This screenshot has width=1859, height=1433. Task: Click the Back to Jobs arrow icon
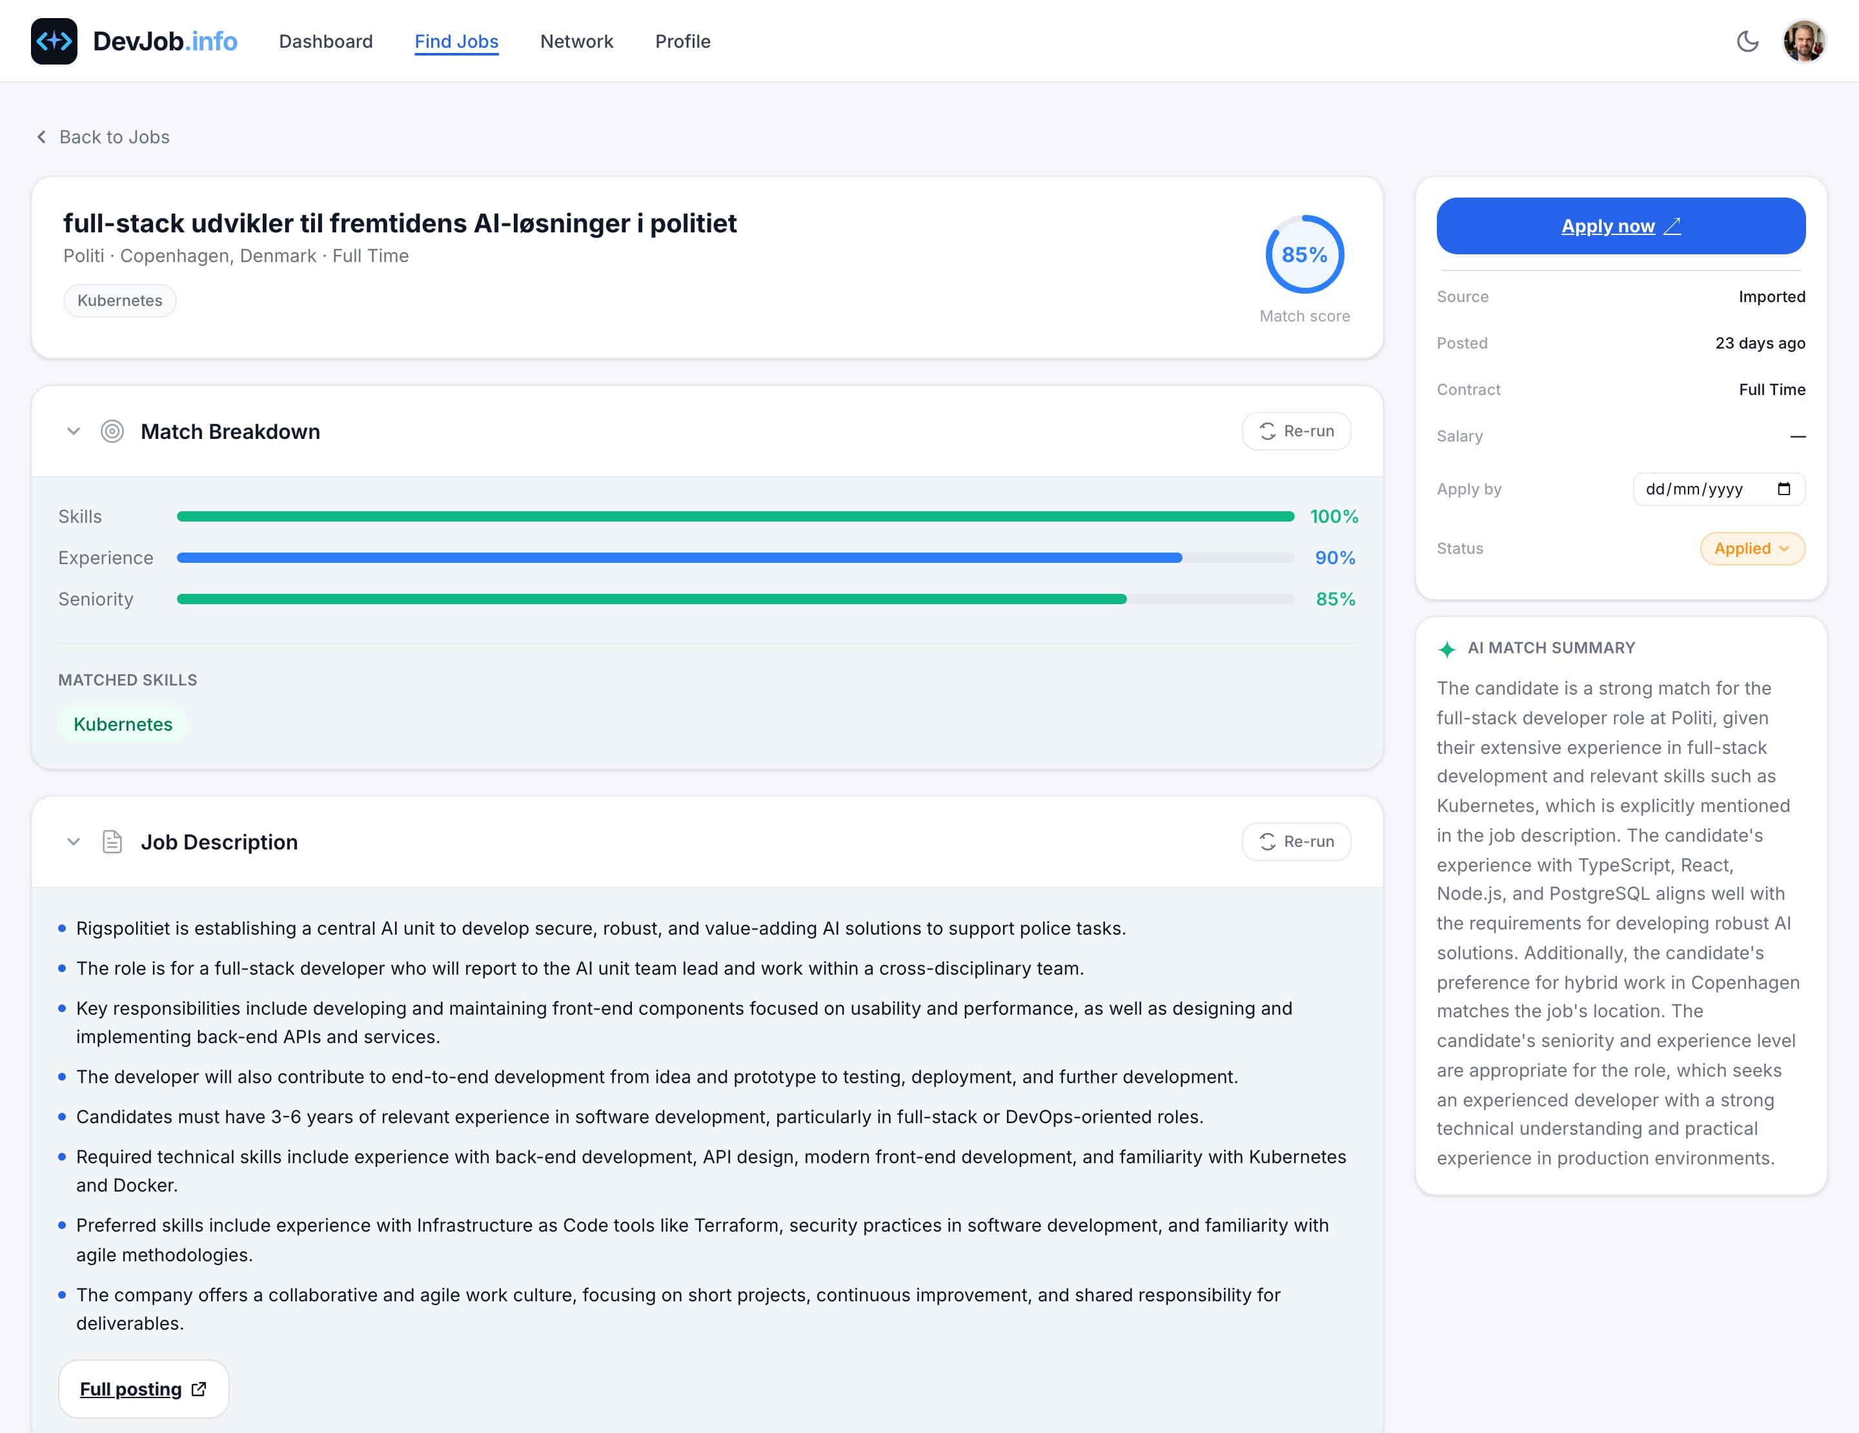[x=41, y=137]
